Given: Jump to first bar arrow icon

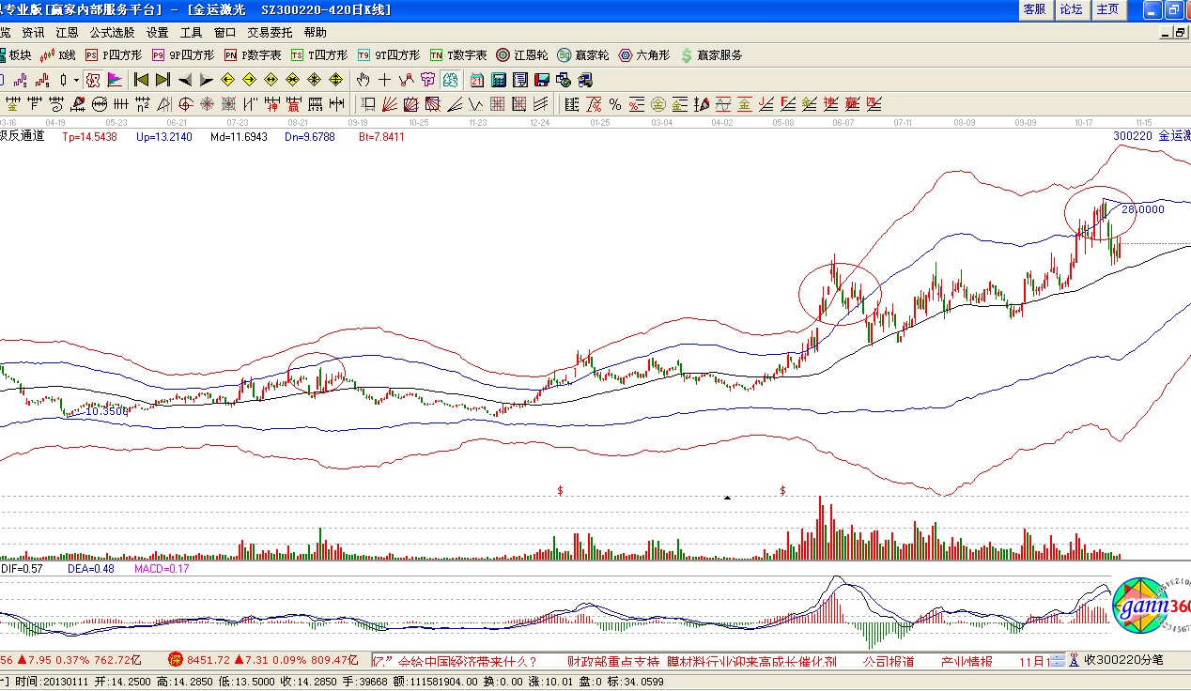Looking at the screenshot, I should click(141, 80).
